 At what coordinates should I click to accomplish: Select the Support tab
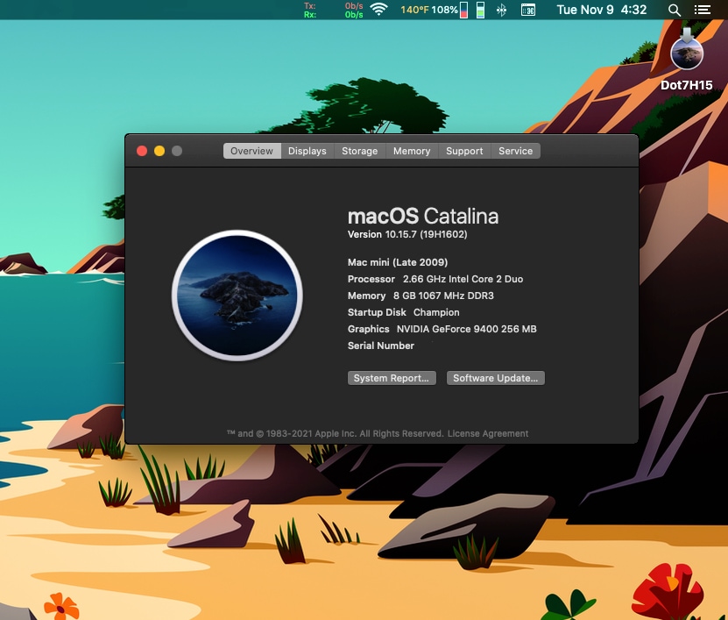click(463, 151)
